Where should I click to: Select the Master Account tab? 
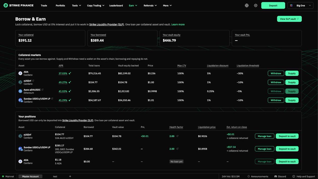[x=30, y=176]
